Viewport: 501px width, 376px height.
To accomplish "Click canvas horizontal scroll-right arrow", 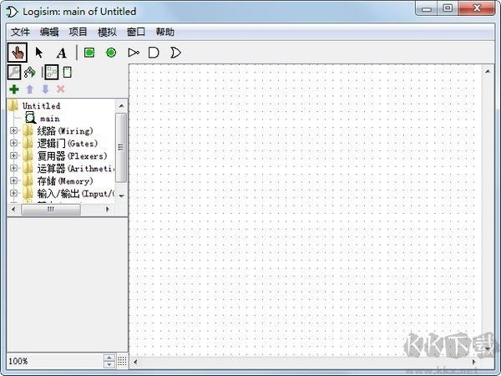I will (x=474, y=362).
